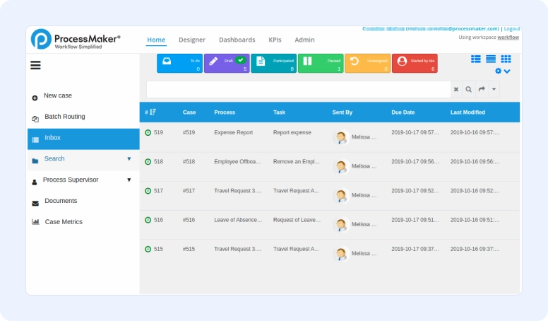This screenshot has width=548, height=321.
Task: Select the Leave of Absence... process cell
Action: 238,220
